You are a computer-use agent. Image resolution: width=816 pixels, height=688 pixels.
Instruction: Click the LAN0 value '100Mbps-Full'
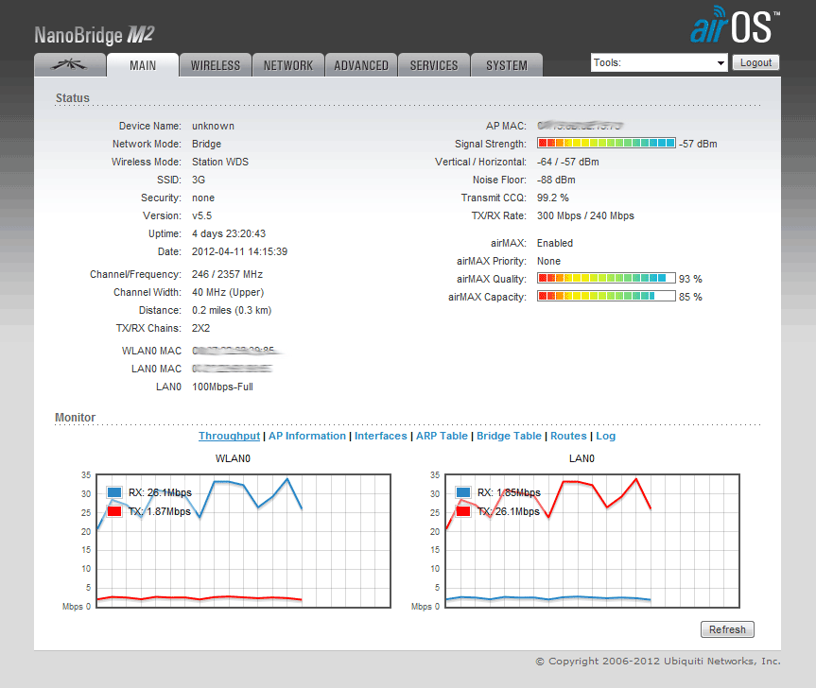(222, 387)
